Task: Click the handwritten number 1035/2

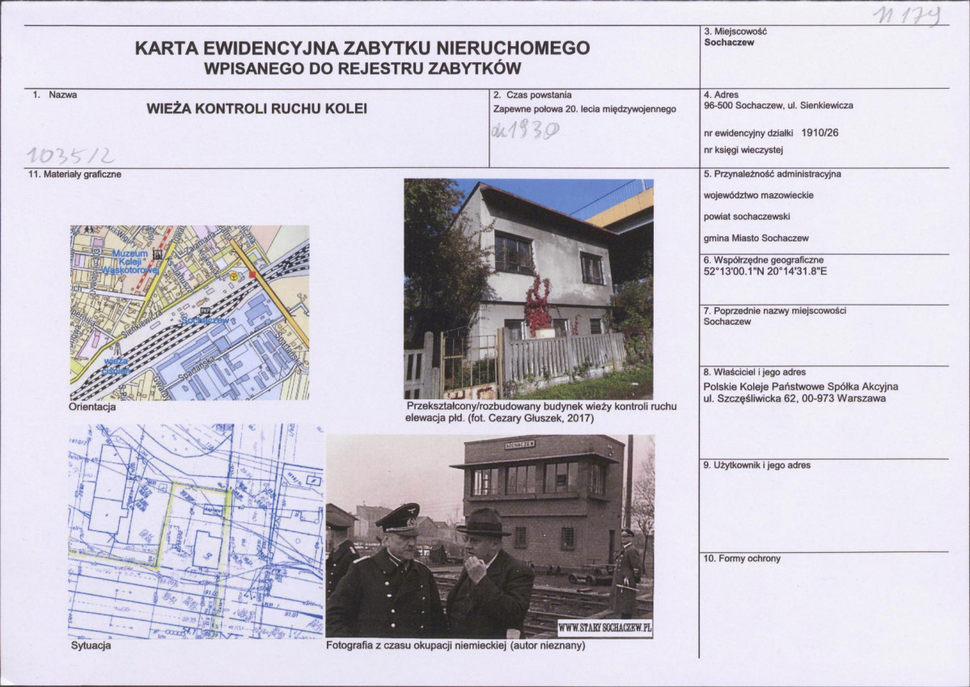Action: point(70,154)
